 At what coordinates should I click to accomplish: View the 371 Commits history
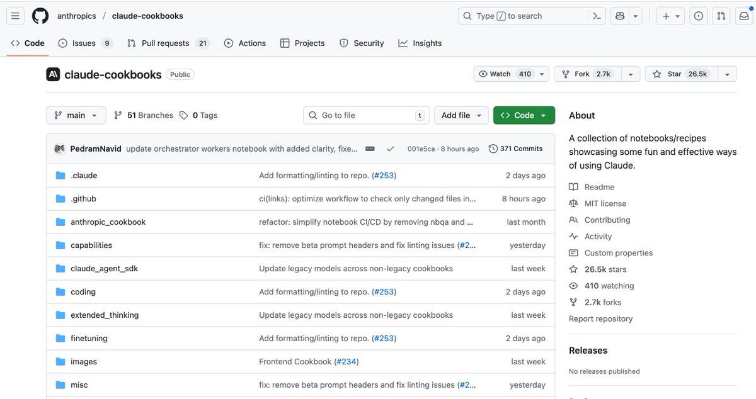click(x=515, y=149)
